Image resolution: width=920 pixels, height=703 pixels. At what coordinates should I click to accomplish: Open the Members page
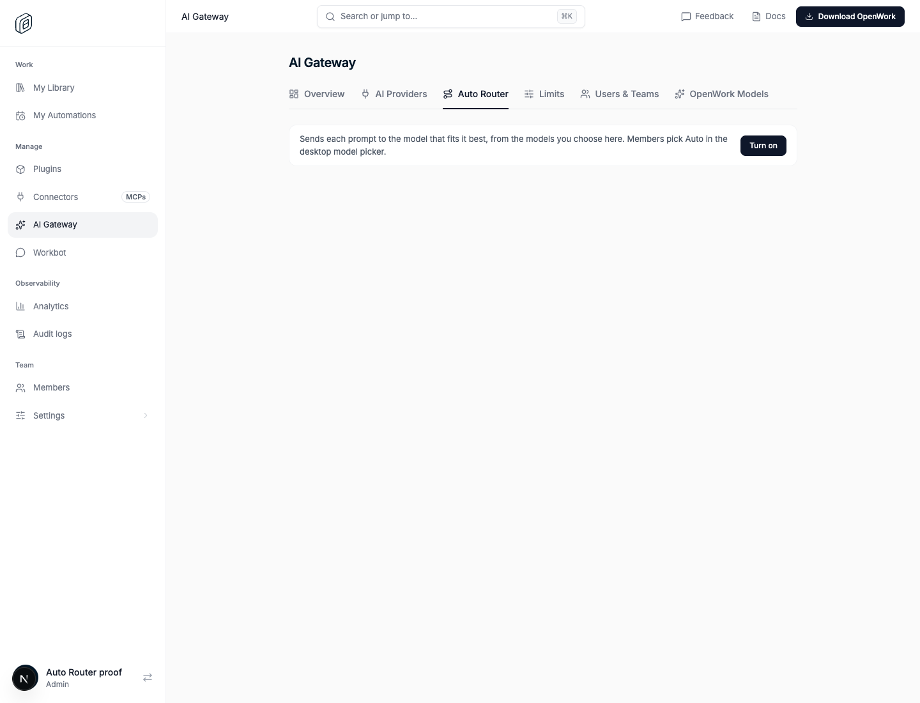(83, 388)
